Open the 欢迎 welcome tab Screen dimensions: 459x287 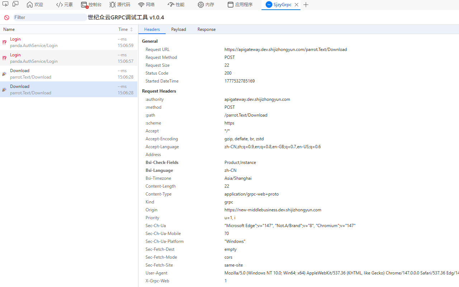pyautogui.click(x=35, y=5)
